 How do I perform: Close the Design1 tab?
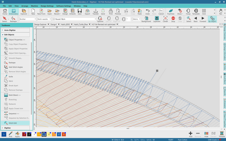point(59,24)
